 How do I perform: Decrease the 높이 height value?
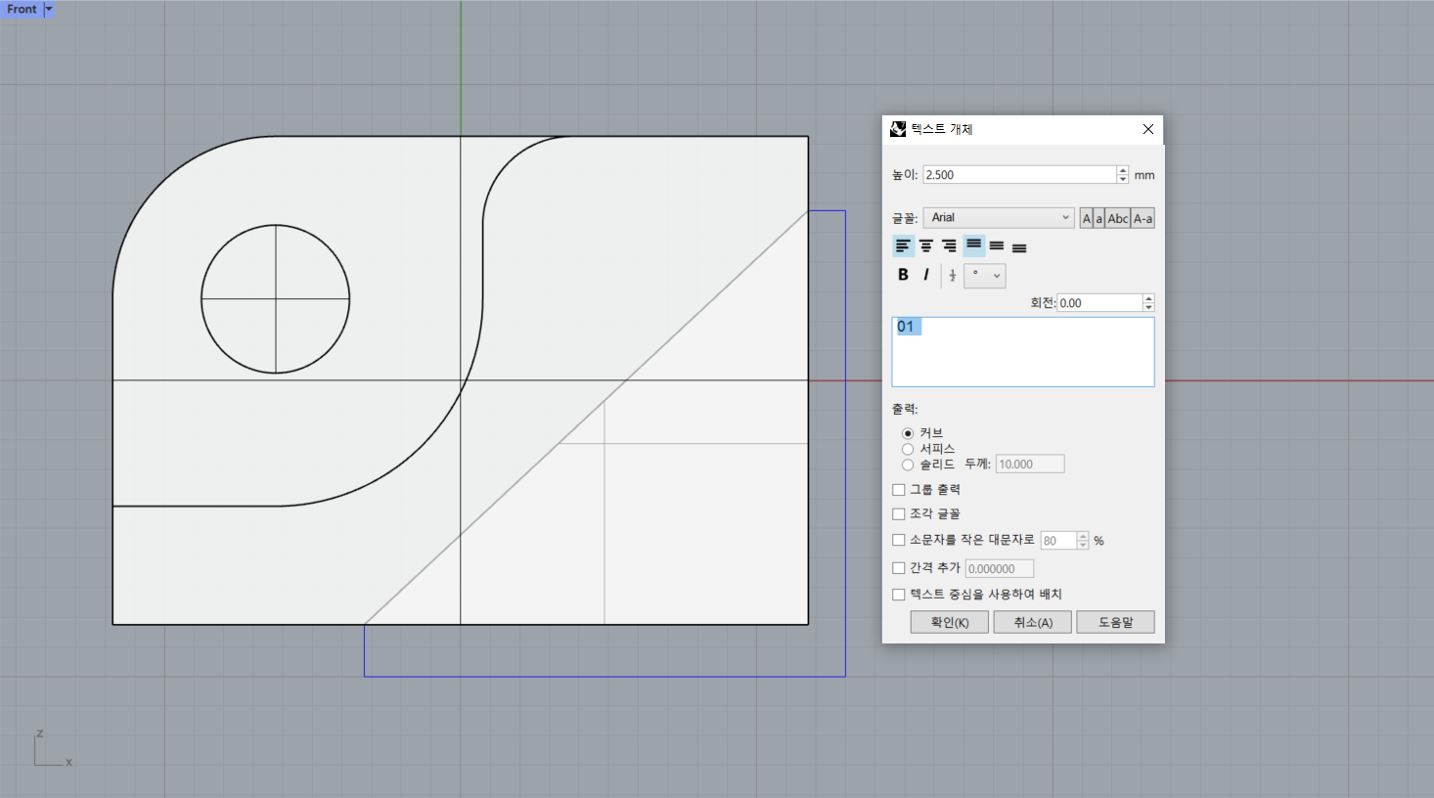(x=1123, y=179)
